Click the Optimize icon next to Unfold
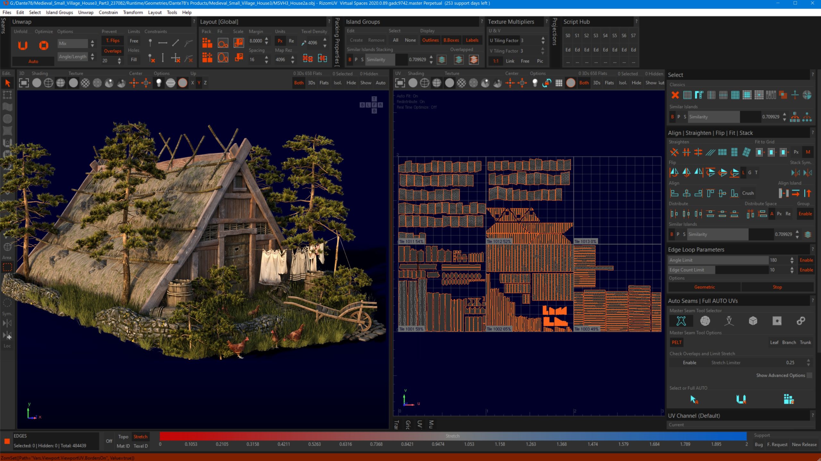Screen dimensions: 821x461 tap(44, 45)
